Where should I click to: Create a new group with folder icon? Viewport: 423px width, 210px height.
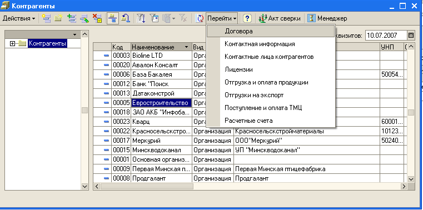pyautogui.click(x=58, y=18)
